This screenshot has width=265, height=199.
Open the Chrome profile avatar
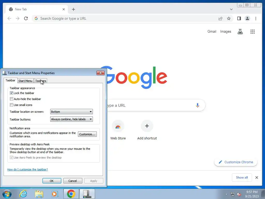[x=247, y=18]
